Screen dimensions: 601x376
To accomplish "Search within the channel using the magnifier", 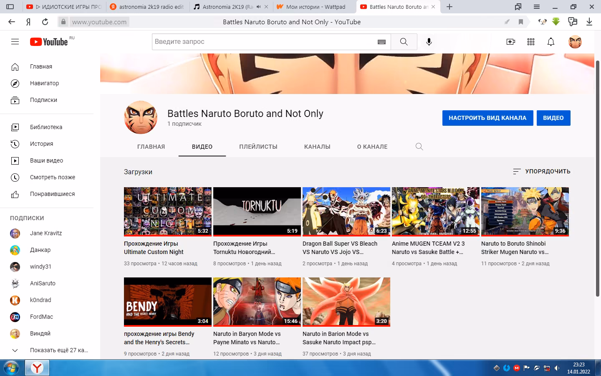I will (x=419, y=147).
